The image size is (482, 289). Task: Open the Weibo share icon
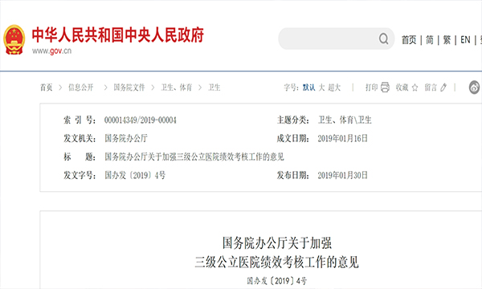pyautogui.click(x=474, y=88)
